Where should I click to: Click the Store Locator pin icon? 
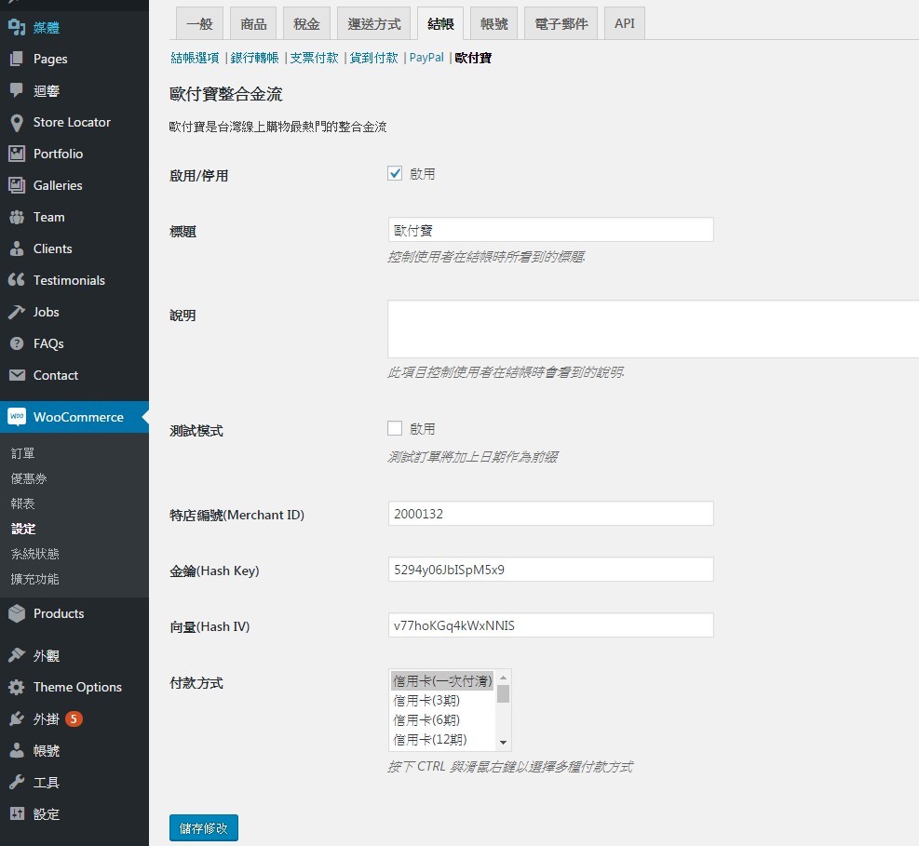17,122
